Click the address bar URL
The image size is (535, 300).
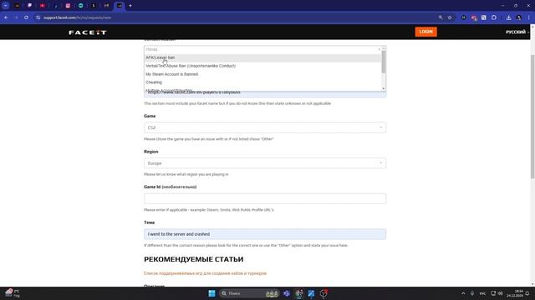[78, 17]
